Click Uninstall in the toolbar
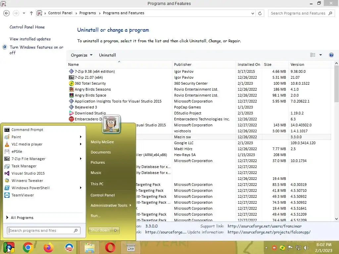The image size is (339, 254). click(108, 55)
